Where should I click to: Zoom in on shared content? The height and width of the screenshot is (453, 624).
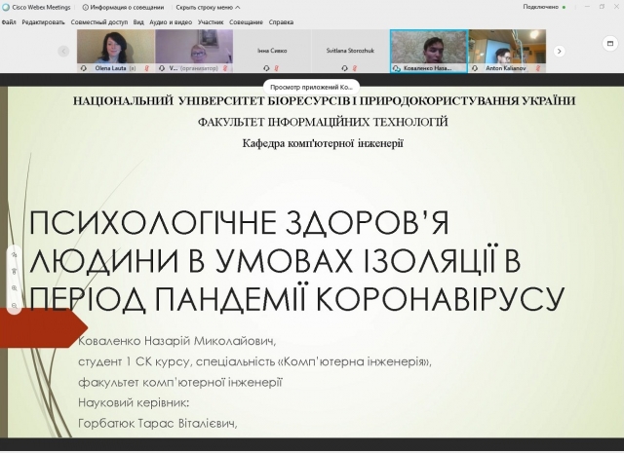click(15, 288)
